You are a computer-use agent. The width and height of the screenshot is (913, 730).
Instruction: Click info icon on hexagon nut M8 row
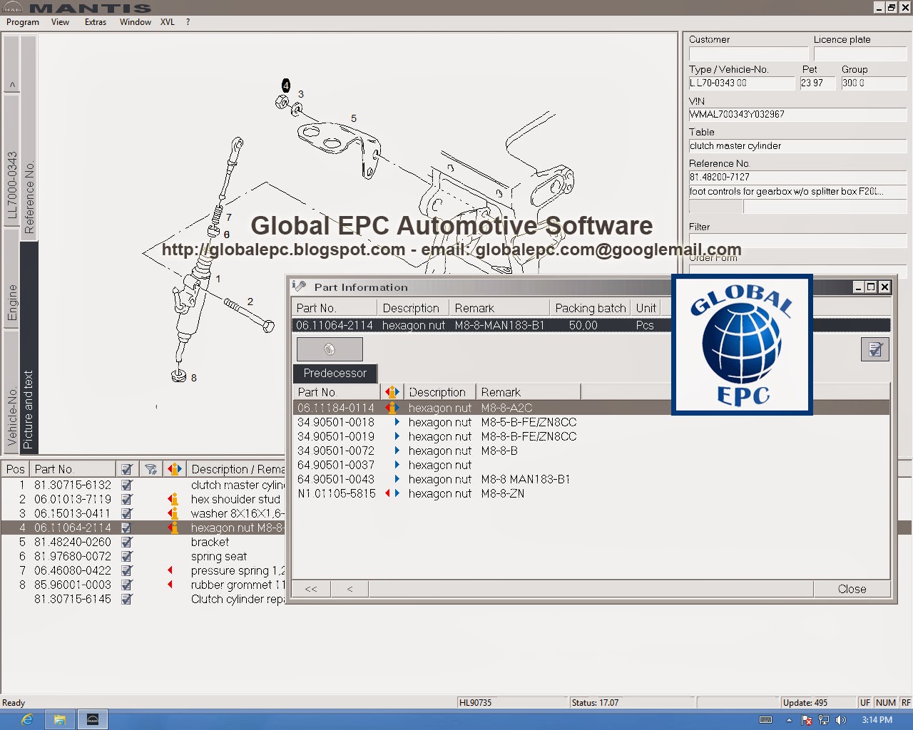(173, 528)
